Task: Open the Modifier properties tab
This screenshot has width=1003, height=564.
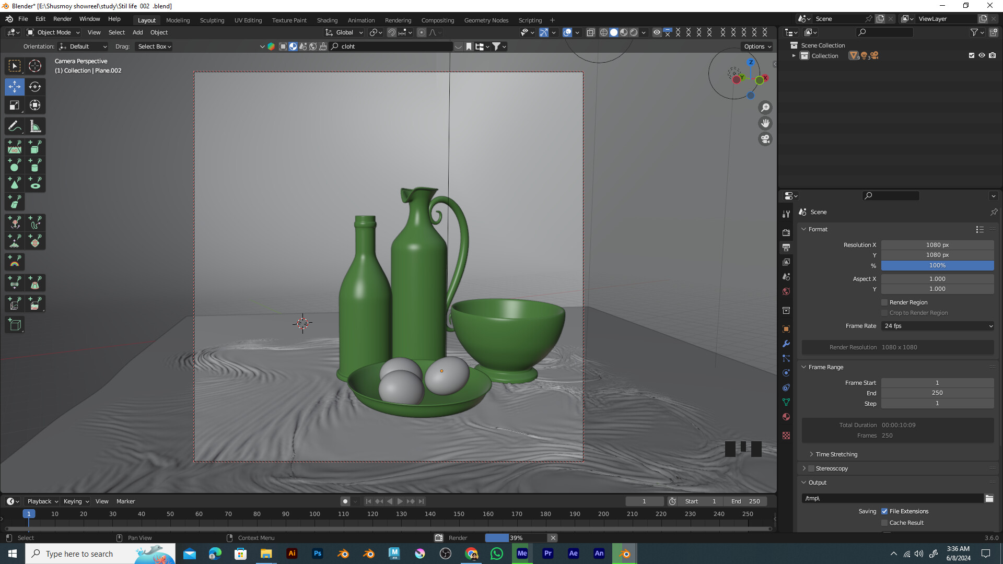Action: (x=786, y=344)
